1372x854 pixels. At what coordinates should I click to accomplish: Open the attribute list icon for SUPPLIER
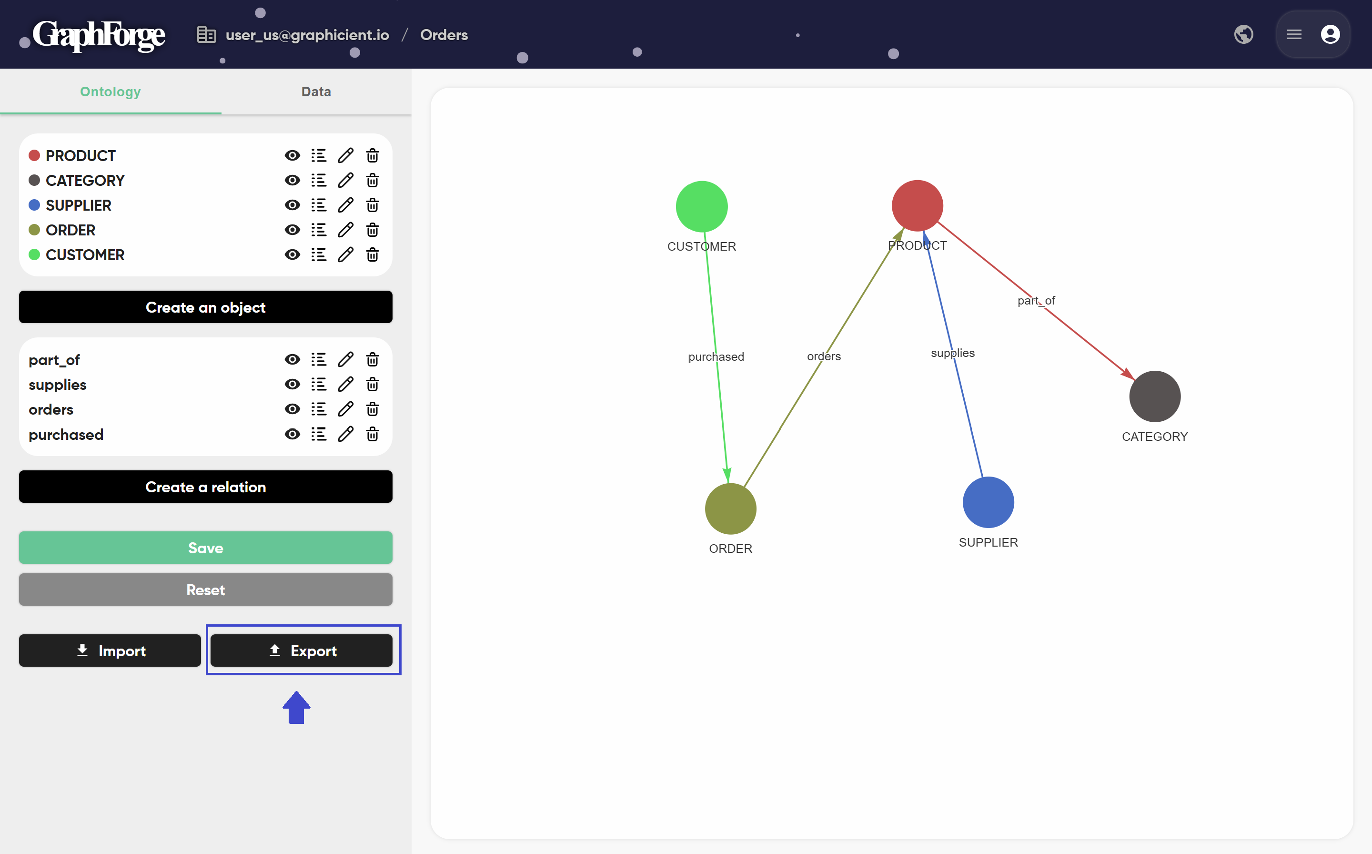point(319,205)
